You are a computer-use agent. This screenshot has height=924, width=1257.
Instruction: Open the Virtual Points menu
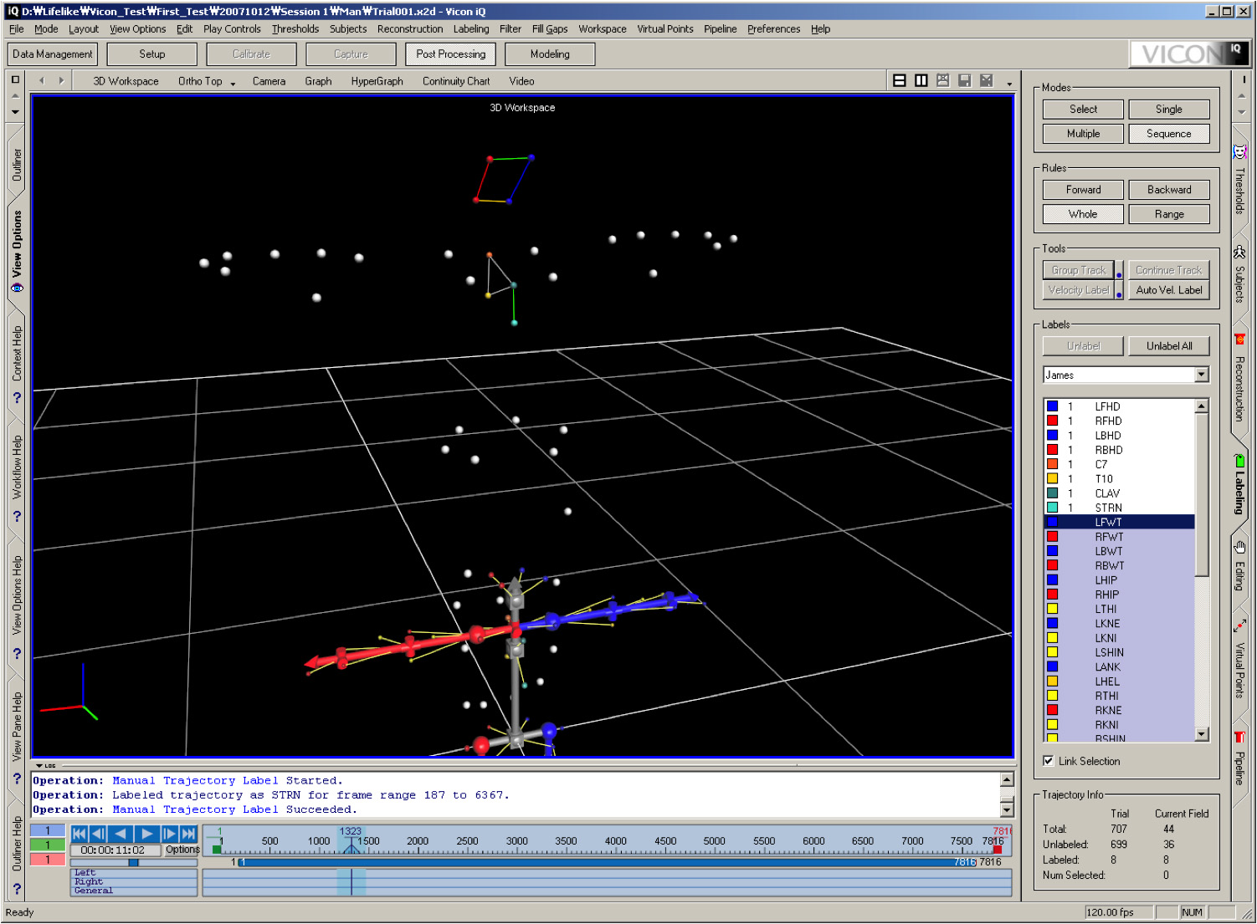click(665, 28)
